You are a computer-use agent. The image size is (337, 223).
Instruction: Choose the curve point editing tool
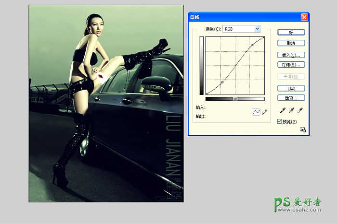click(256, 112)
